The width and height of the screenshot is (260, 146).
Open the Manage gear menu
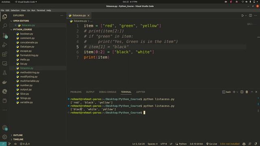point(4,137)
